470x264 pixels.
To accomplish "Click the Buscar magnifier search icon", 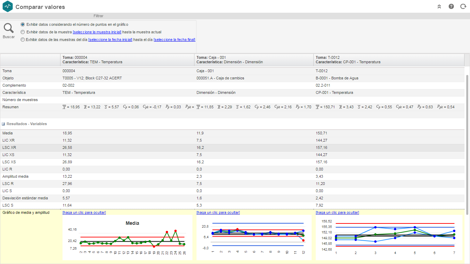I will 9,28.
